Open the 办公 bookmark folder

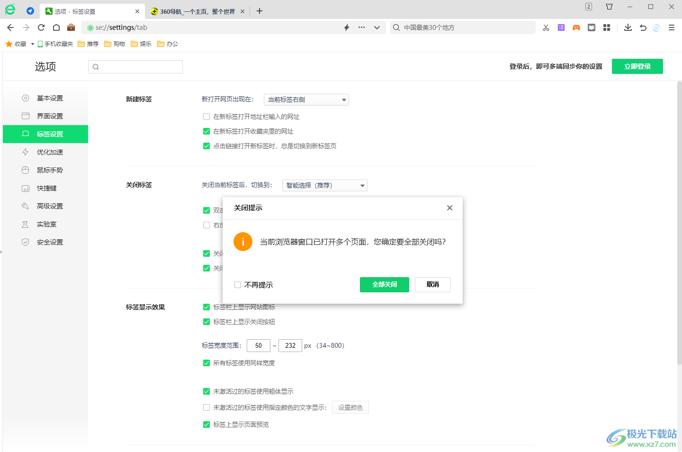[168, 44]
